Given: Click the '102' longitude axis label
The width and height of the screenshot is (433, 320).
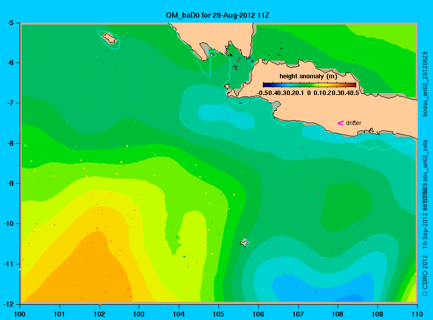Looking at the screenshot, I should [99, 314].
